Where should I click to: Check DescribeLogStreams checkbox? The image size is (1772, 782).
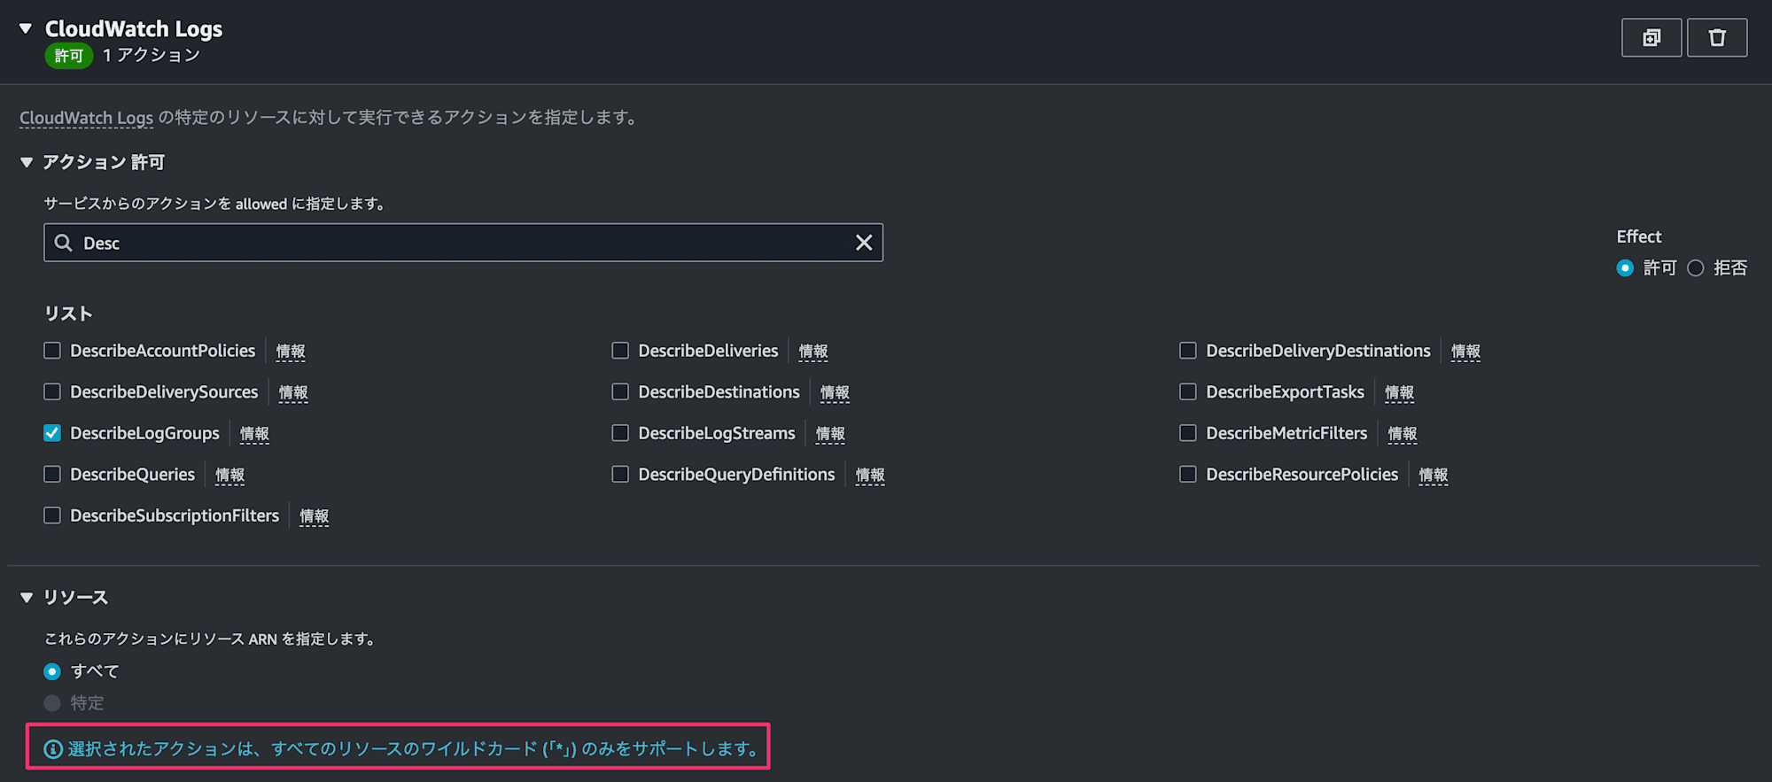[x=620, y=433]
